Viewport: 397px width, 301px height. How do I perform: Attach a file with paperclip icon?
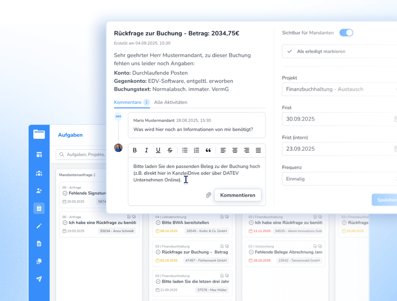tap(208, 195)
